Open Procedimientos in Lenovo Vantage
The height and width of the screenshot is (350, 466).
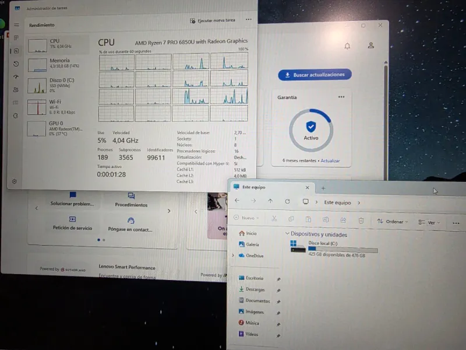pos(131,200)
